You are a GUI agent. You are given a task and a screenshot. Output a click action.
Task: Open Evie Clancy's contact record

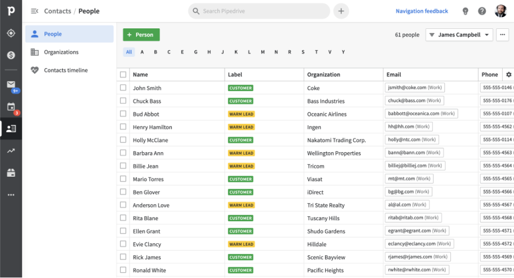pos(147,244)
